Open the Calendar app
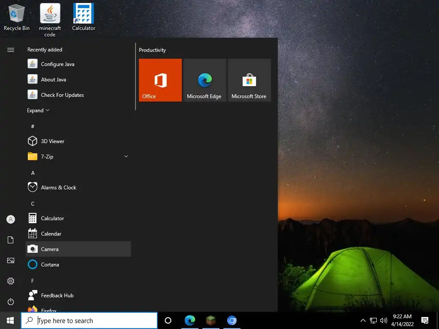 [x=78, y=233]
